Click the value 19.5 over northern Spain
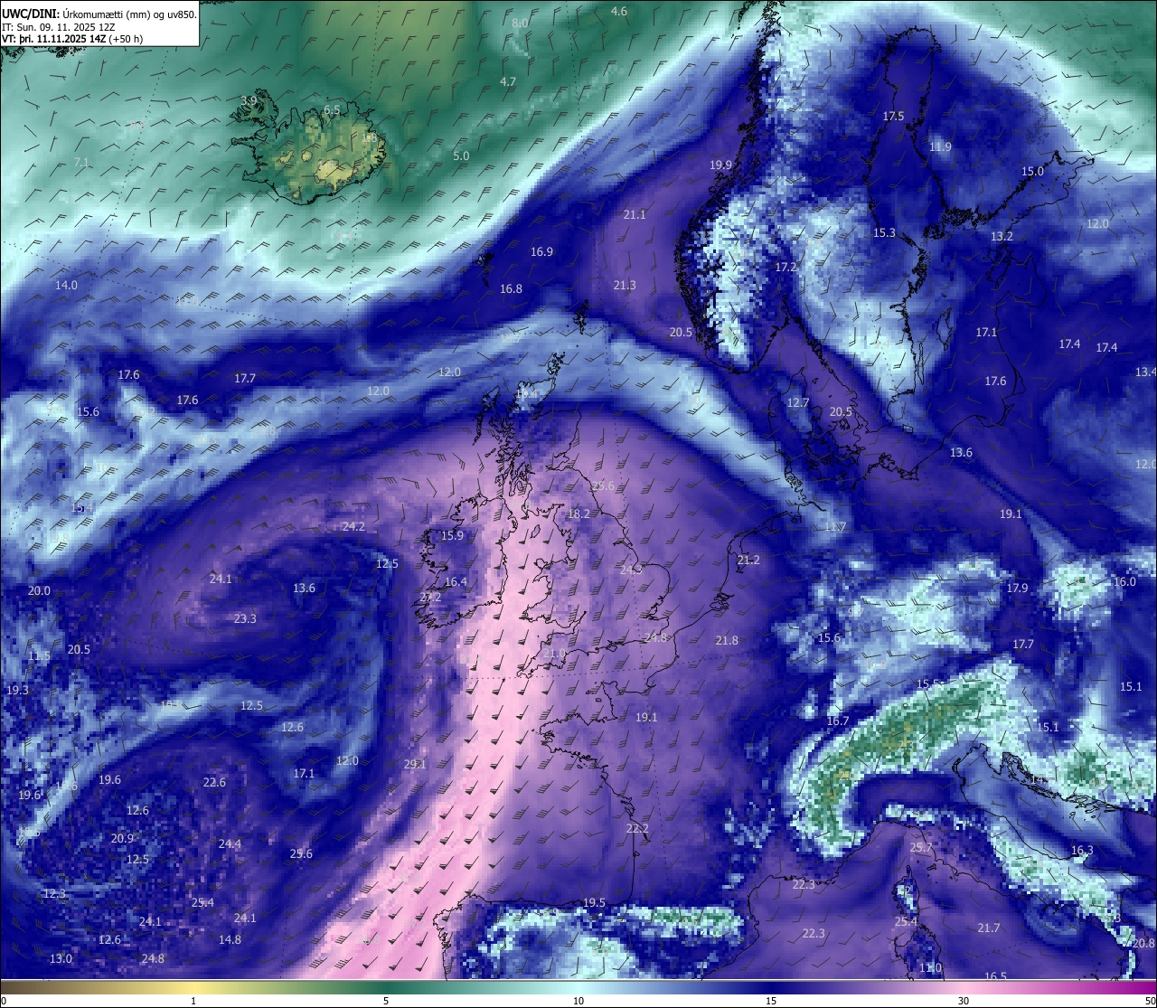Screen dimensions: 1157x1008 point(594,902)
